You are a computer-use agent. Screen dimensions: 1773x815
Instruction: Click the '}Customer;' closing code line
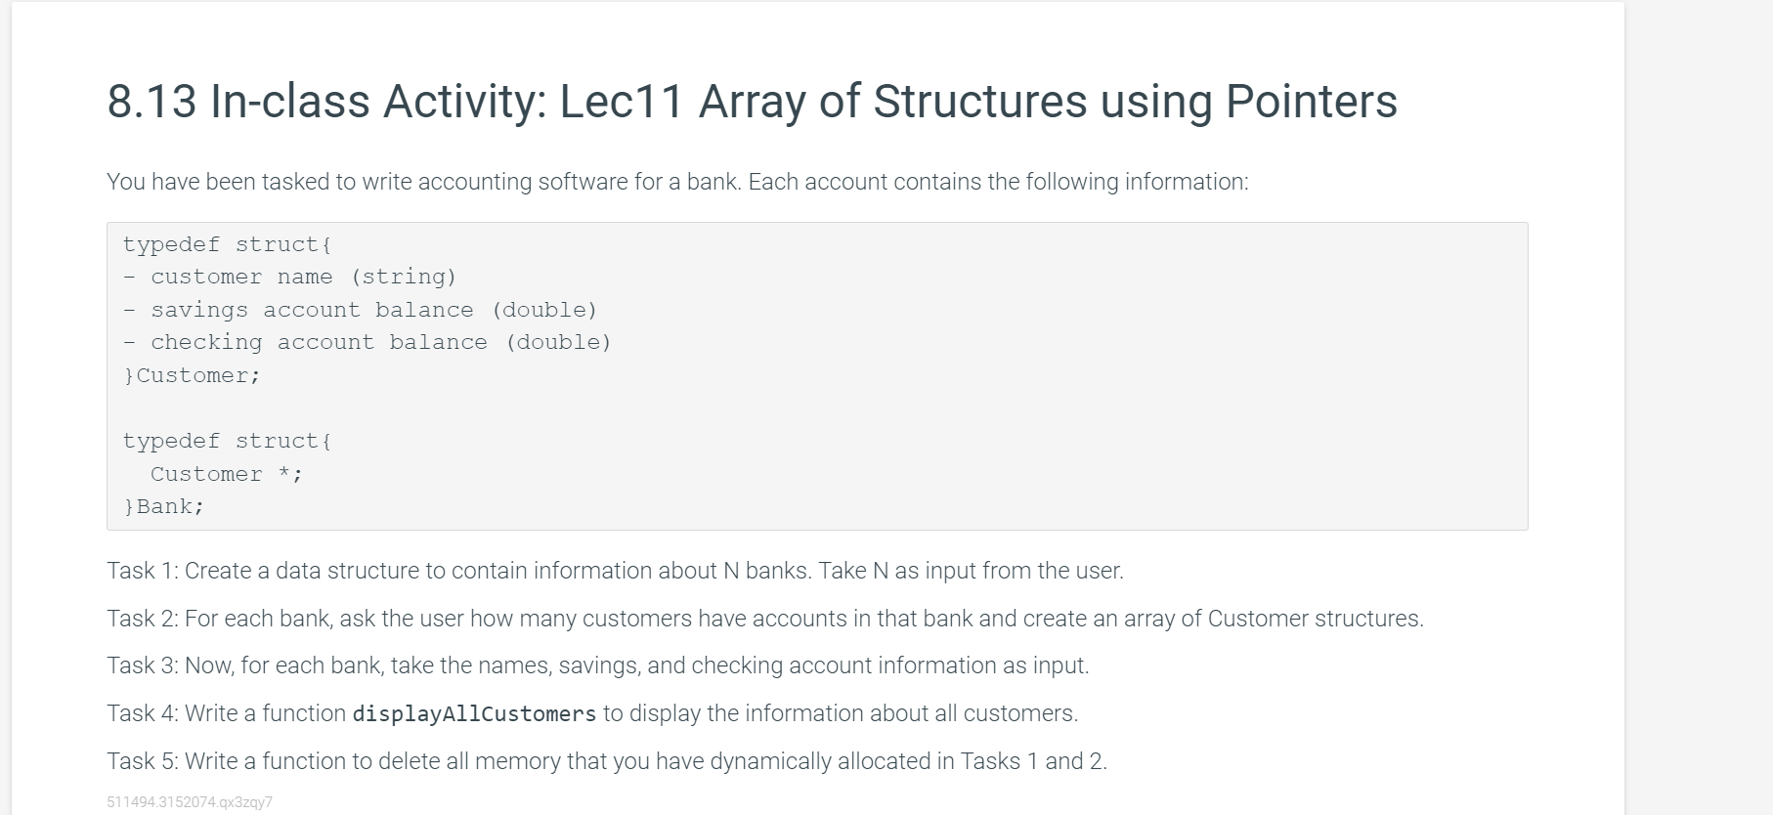point(192,375)
